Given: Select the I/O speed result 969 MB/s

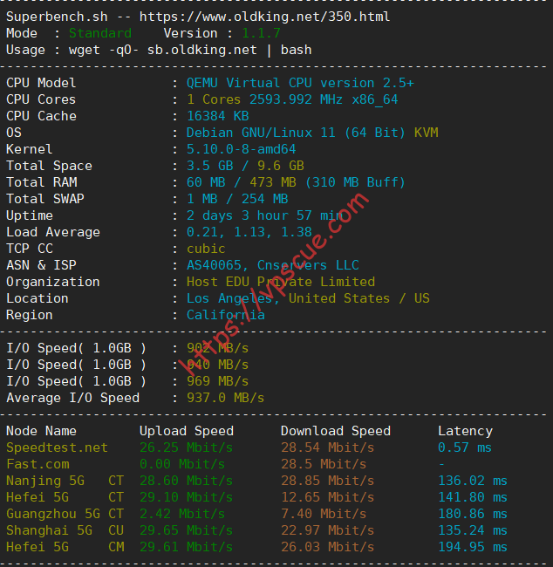Looking at the screenshot, I should (218, 381).
